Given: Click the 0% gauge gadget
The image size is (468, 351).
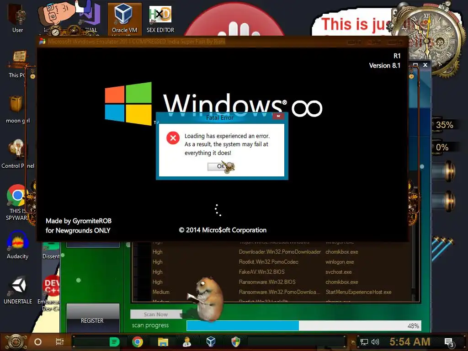Looking at the screenshot, I should [x=442, y=148].
